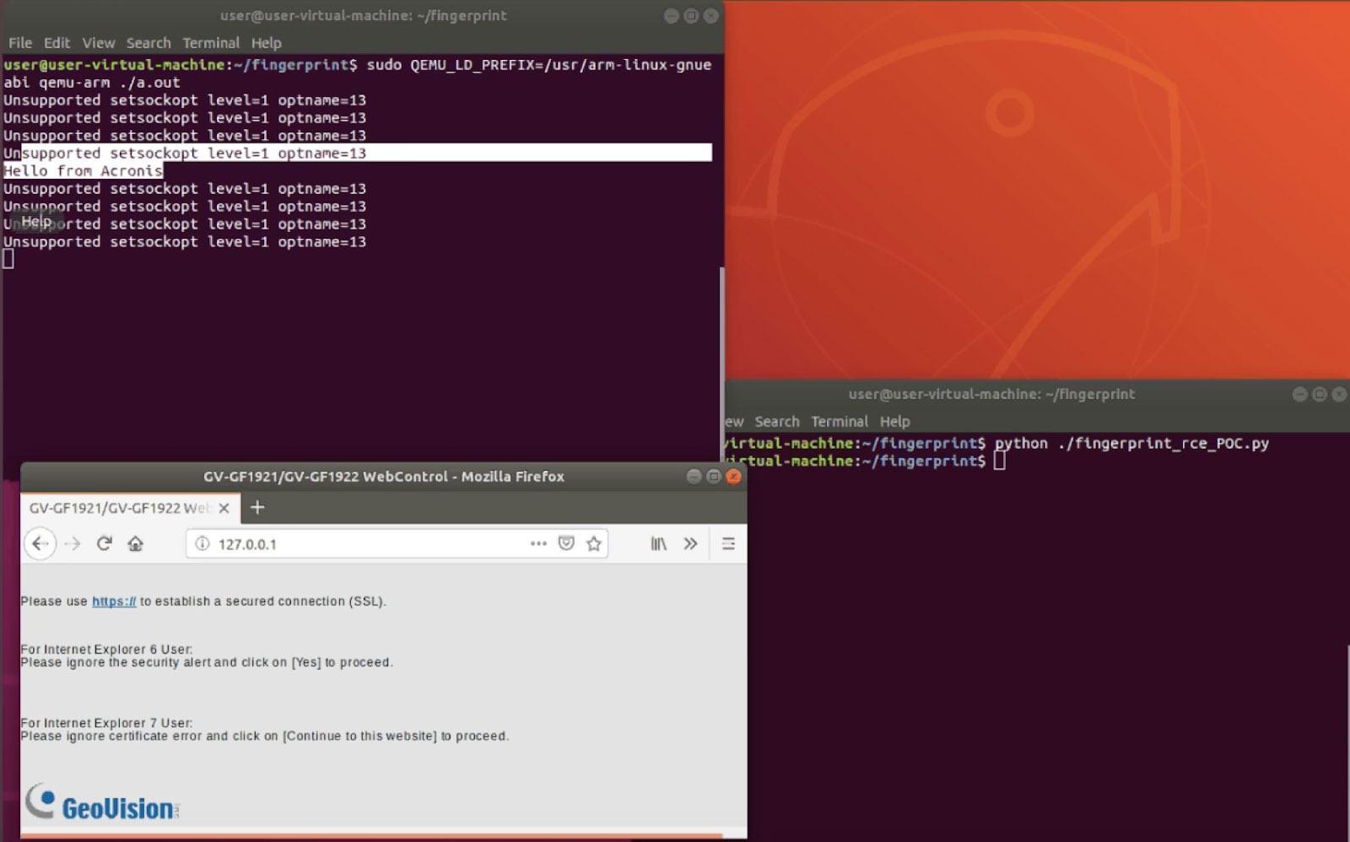Open File menu in left terminal
This screenshot has height=842, width=1350.
tap(20, 43)
